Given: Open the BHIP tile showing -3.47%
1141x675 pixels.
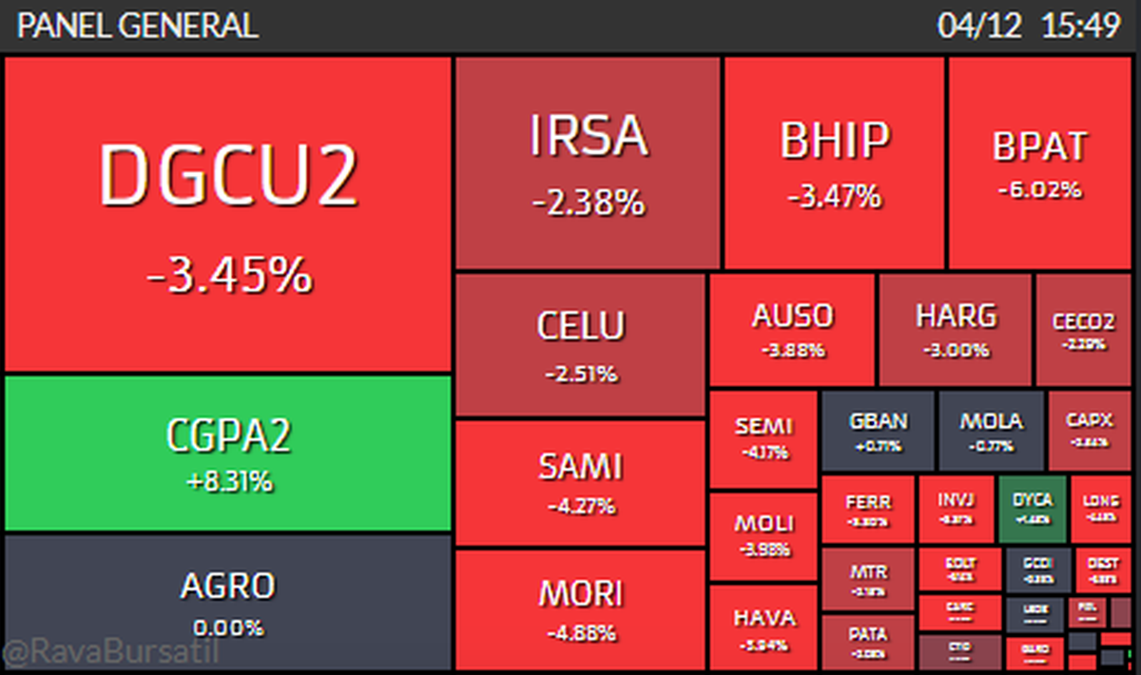Looking at the screenshot, I should [x=834, y=163].
